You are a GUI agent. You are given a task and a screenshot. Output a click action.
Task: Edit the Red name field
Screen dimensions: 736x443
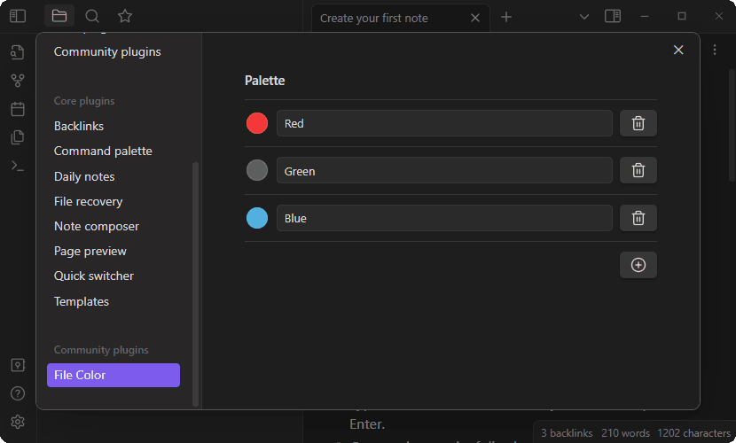pos(444,123)
